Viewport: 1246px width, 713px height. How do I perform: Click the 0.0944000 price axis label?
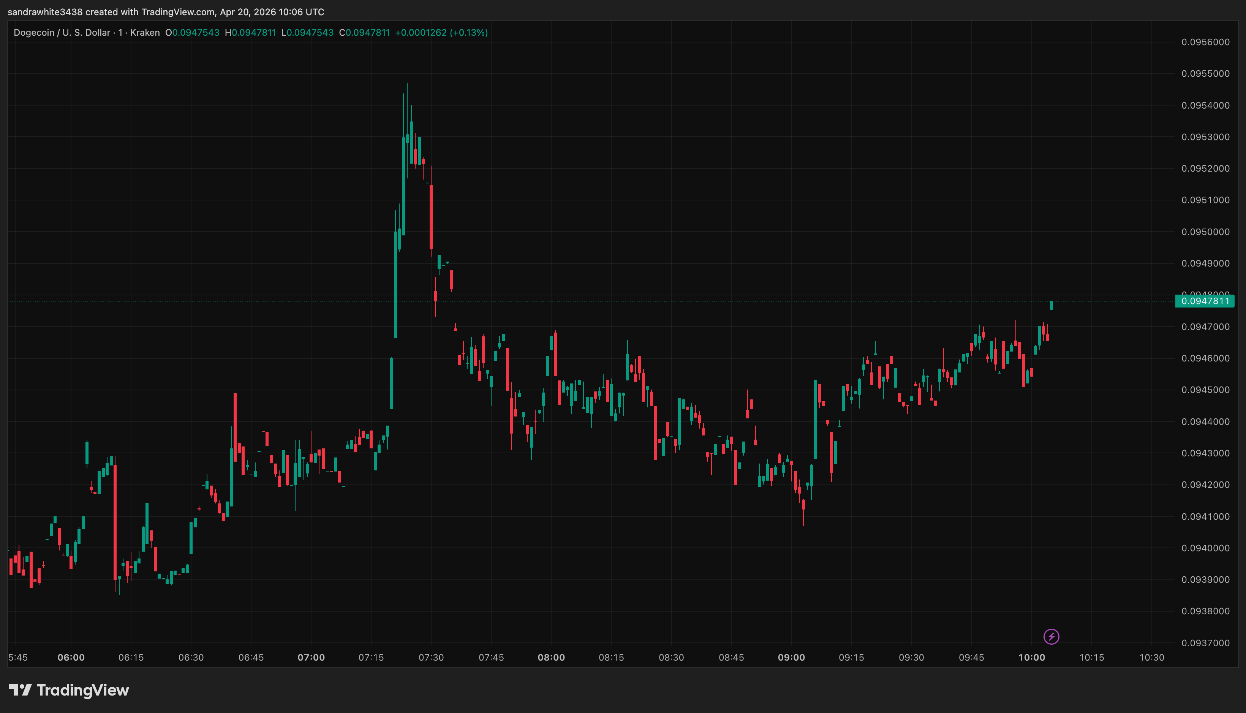tap(1205, 422)
